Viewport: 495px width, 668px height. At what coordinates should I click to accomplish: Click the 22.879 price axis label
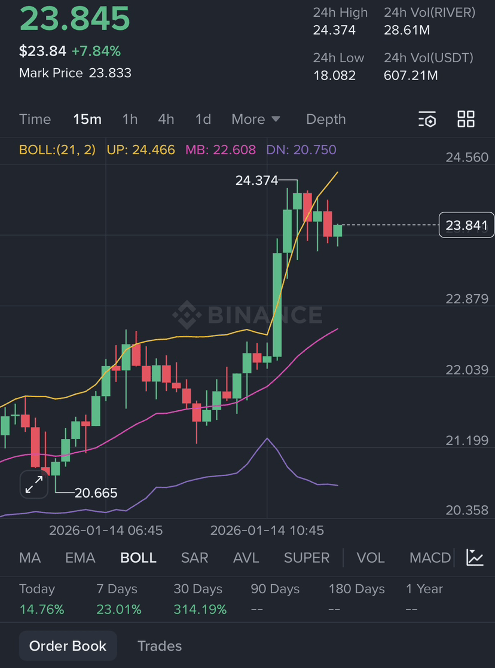click(x=467, y=299)
